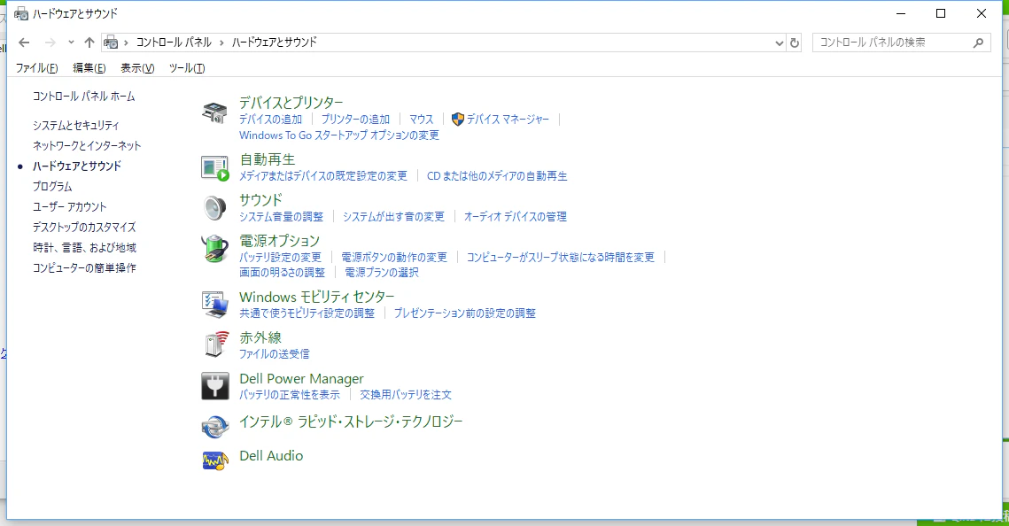The image size is (1009, 526).
Task: Click 画面の明るさの調整 link
Action: pyautogui.click(x=282, y=273)
